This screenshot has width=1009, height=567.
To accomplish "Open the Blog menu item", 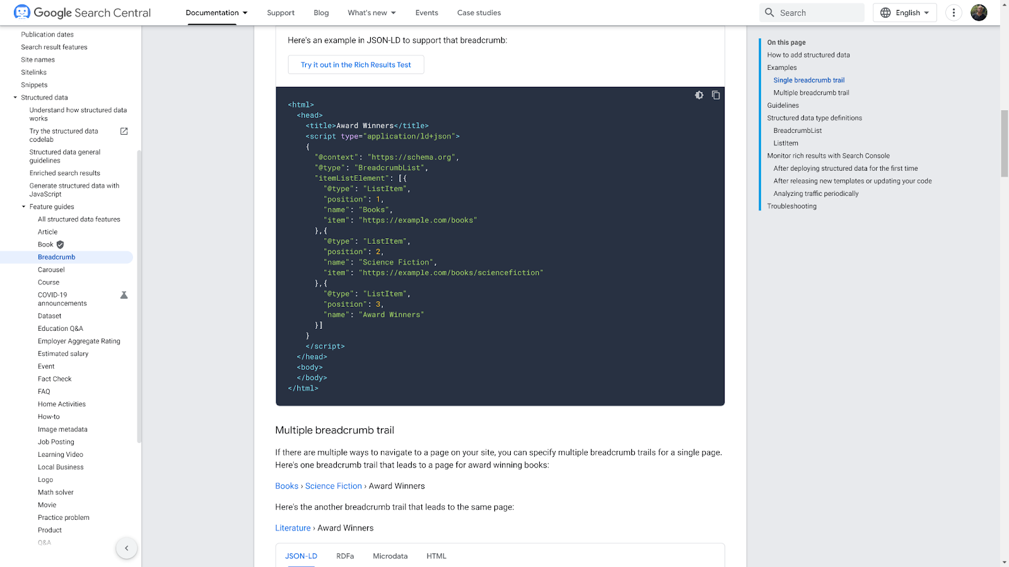I will [x=321, y=13].
